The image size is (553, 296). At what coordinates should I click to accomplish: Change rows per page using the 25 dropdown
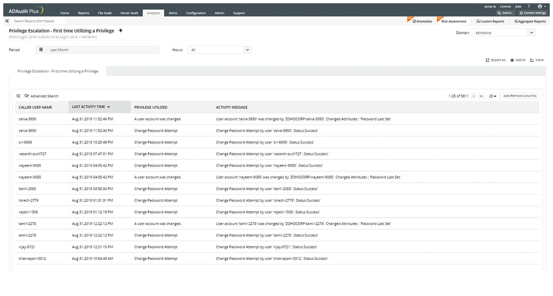pos(492,96)
